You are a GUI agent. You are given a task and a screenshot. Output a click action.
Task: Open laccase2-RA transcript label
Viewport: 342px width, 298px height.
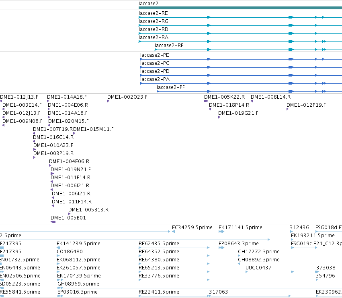(154, 37)
